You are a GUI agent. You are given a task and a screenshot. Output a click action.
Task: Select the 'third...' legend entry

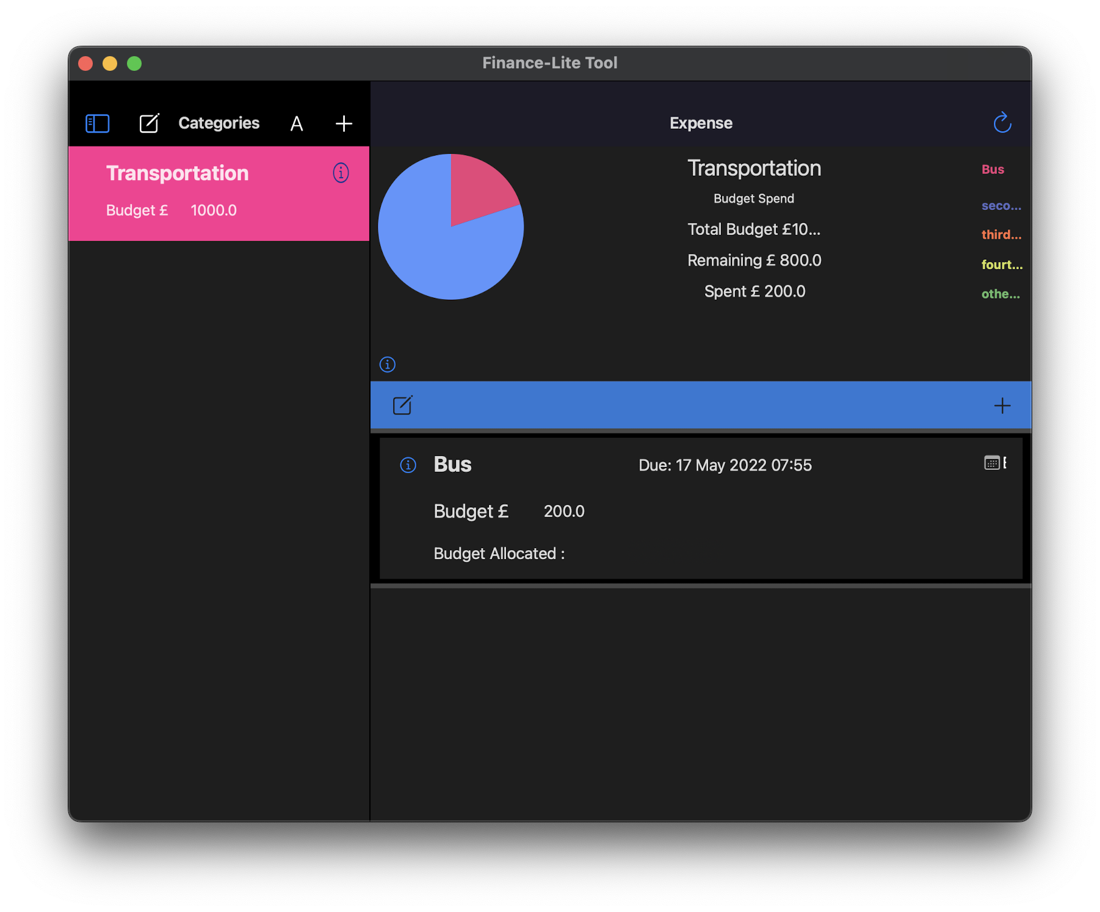[1001, 234]
